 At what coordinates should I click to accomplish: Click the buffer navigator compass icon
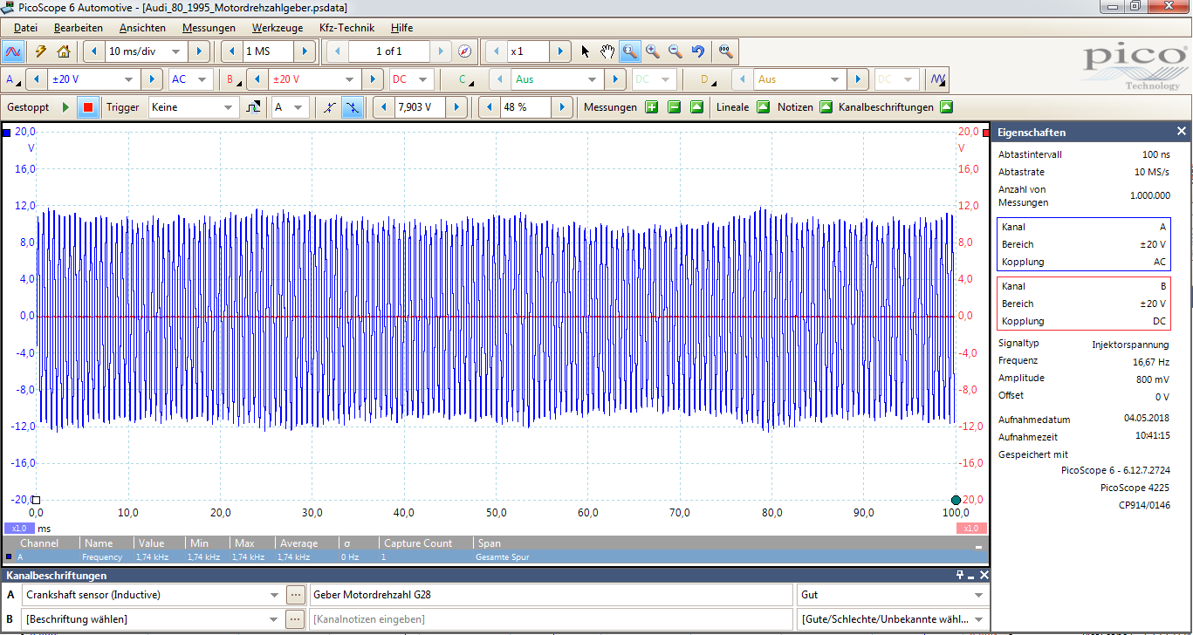pos(464,51)
